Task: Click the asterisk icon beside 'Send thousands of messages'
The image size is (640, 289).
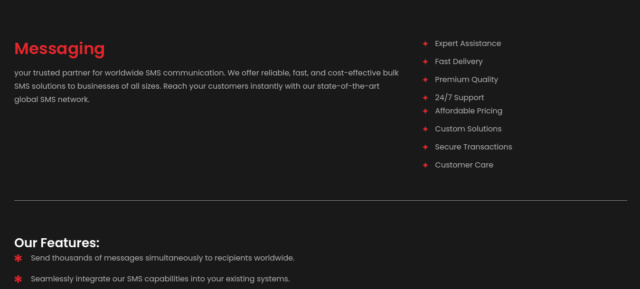Action: 18,258
